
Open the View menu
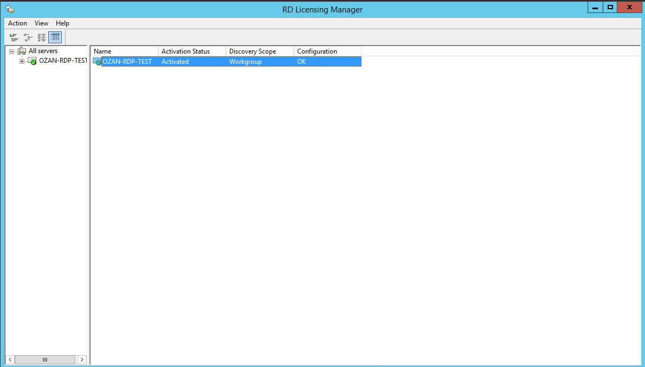coord(41,23)
